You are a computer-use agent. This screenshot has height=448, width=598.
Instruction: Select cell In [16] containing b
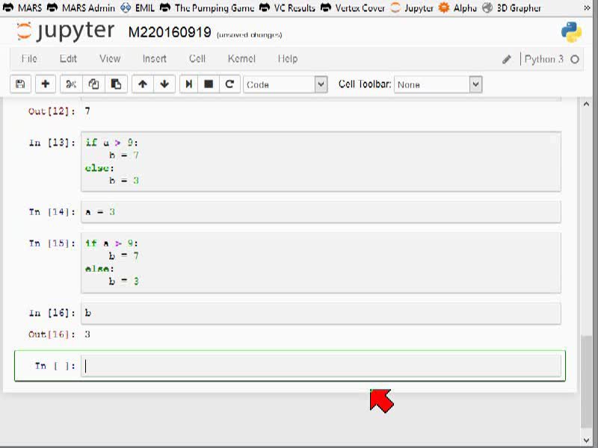321,313
